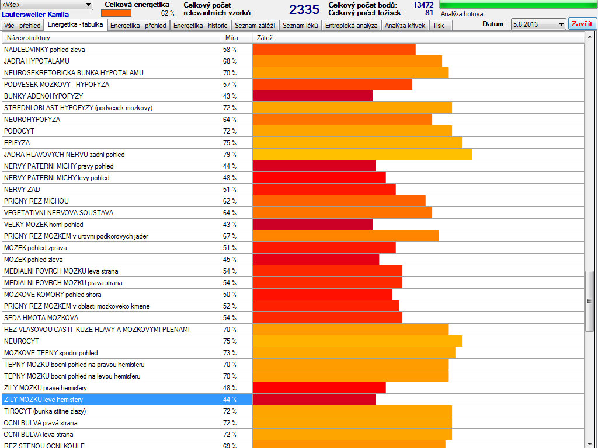598x448 pixels.
Task: Select OCNI BULVA pravá strana row
Action: (x=293, y=423)
